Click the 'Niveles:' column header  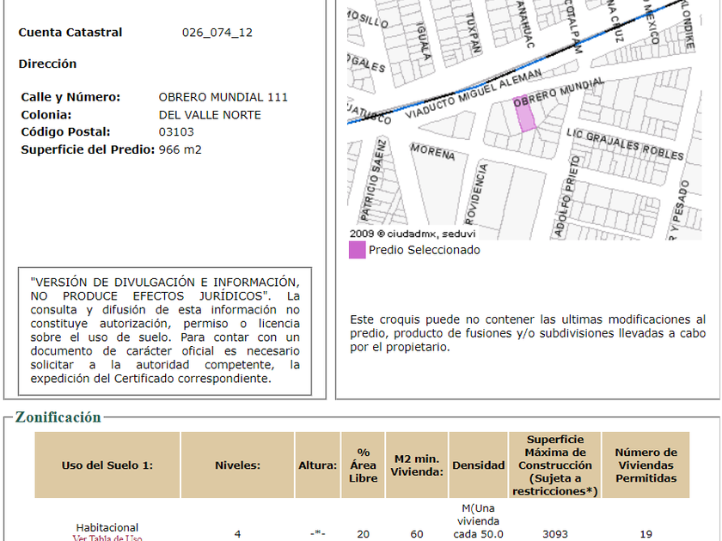(237, 465)
